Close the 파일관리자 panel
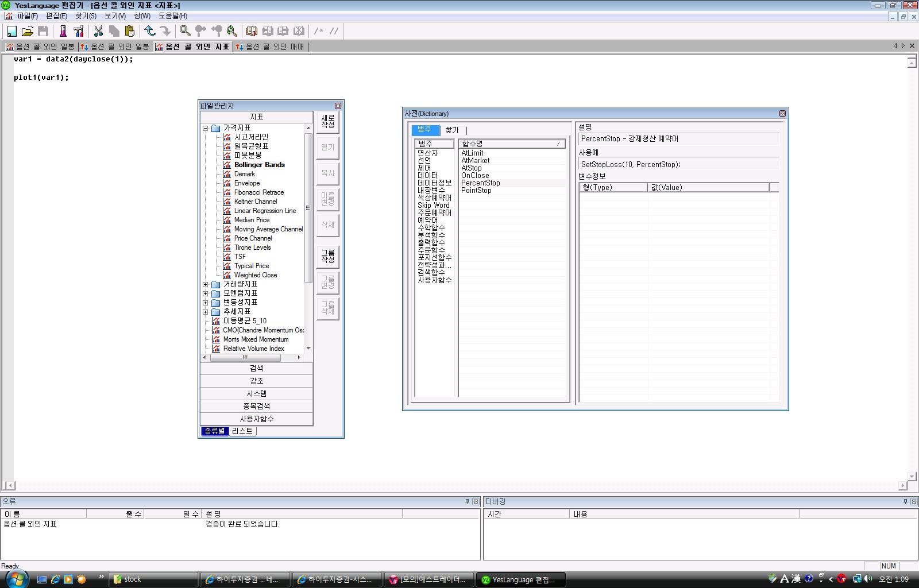The height and width of the screenshot is (588, 919). [338, 106]
